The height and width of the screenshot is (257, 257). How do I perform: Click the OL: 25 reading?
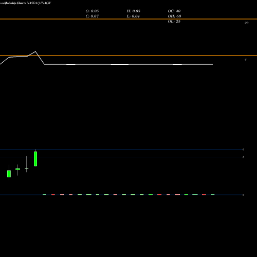point(174,22)
